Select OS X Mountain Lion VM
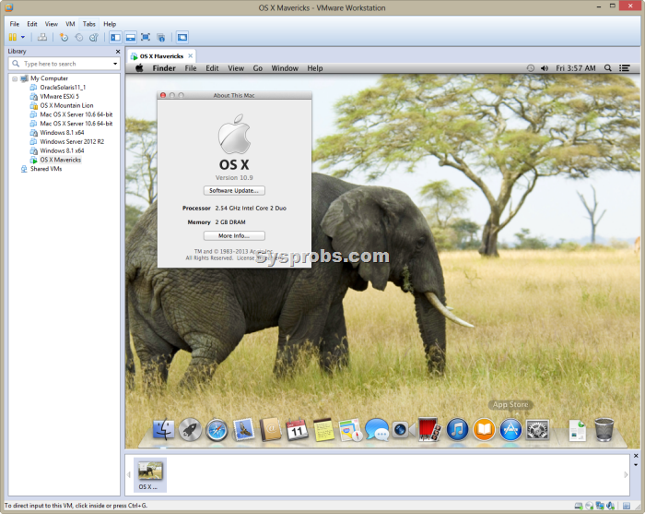The image size is (645, 514). click(66, 105)
